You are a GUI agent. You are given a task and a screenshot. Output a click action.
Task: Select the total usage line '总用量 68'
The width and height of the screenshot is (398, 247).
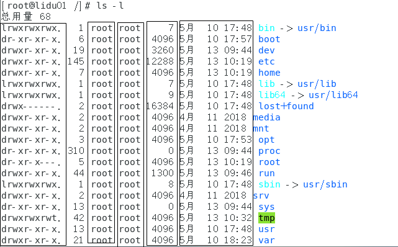click(x=26, y=17)
